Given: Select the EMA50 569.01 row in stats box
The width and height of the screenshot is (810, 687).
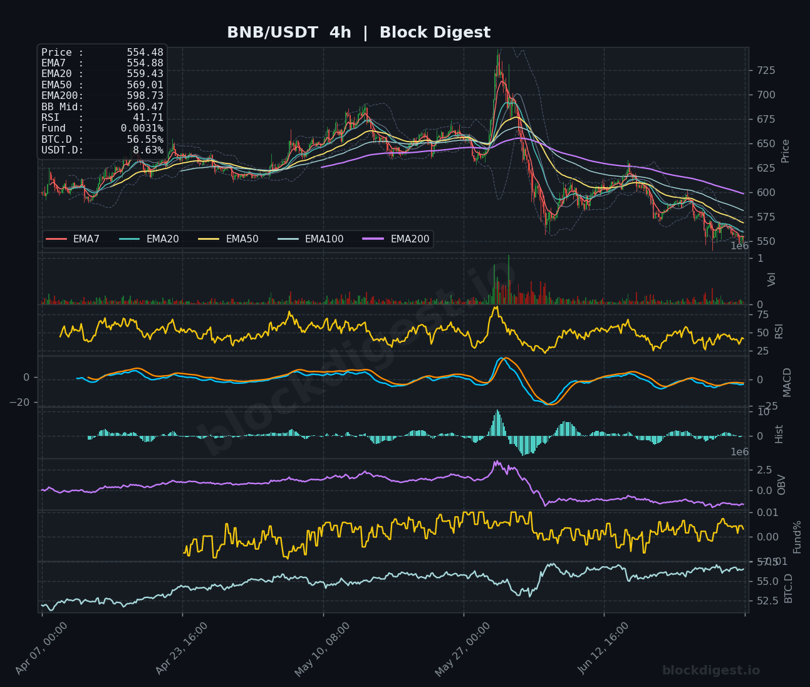Looking at the screenshot, I should point(102,85).
